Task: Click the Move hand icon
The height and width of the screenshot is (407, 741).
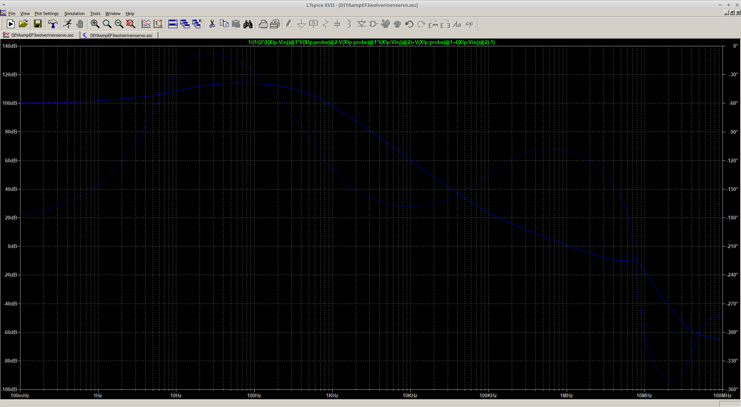Action: tap(385, 24)
